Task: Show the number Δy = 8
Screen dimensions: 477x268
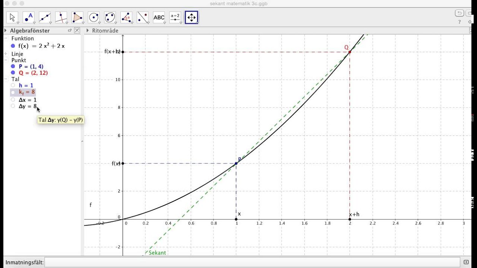Action: (x=13, y=106)
